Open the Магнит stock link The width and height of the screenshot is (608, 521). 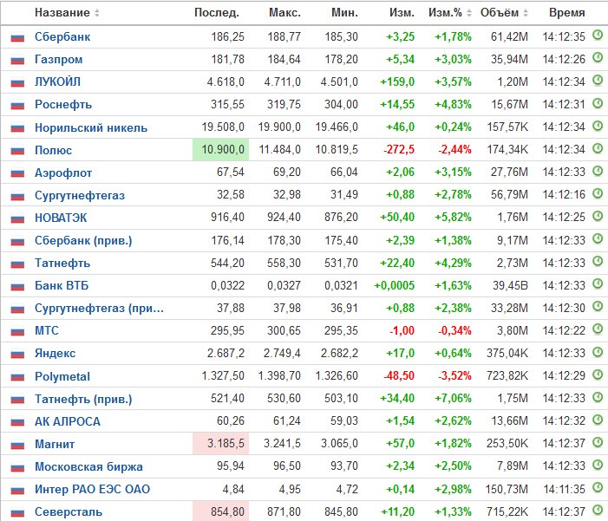point(55,444)
